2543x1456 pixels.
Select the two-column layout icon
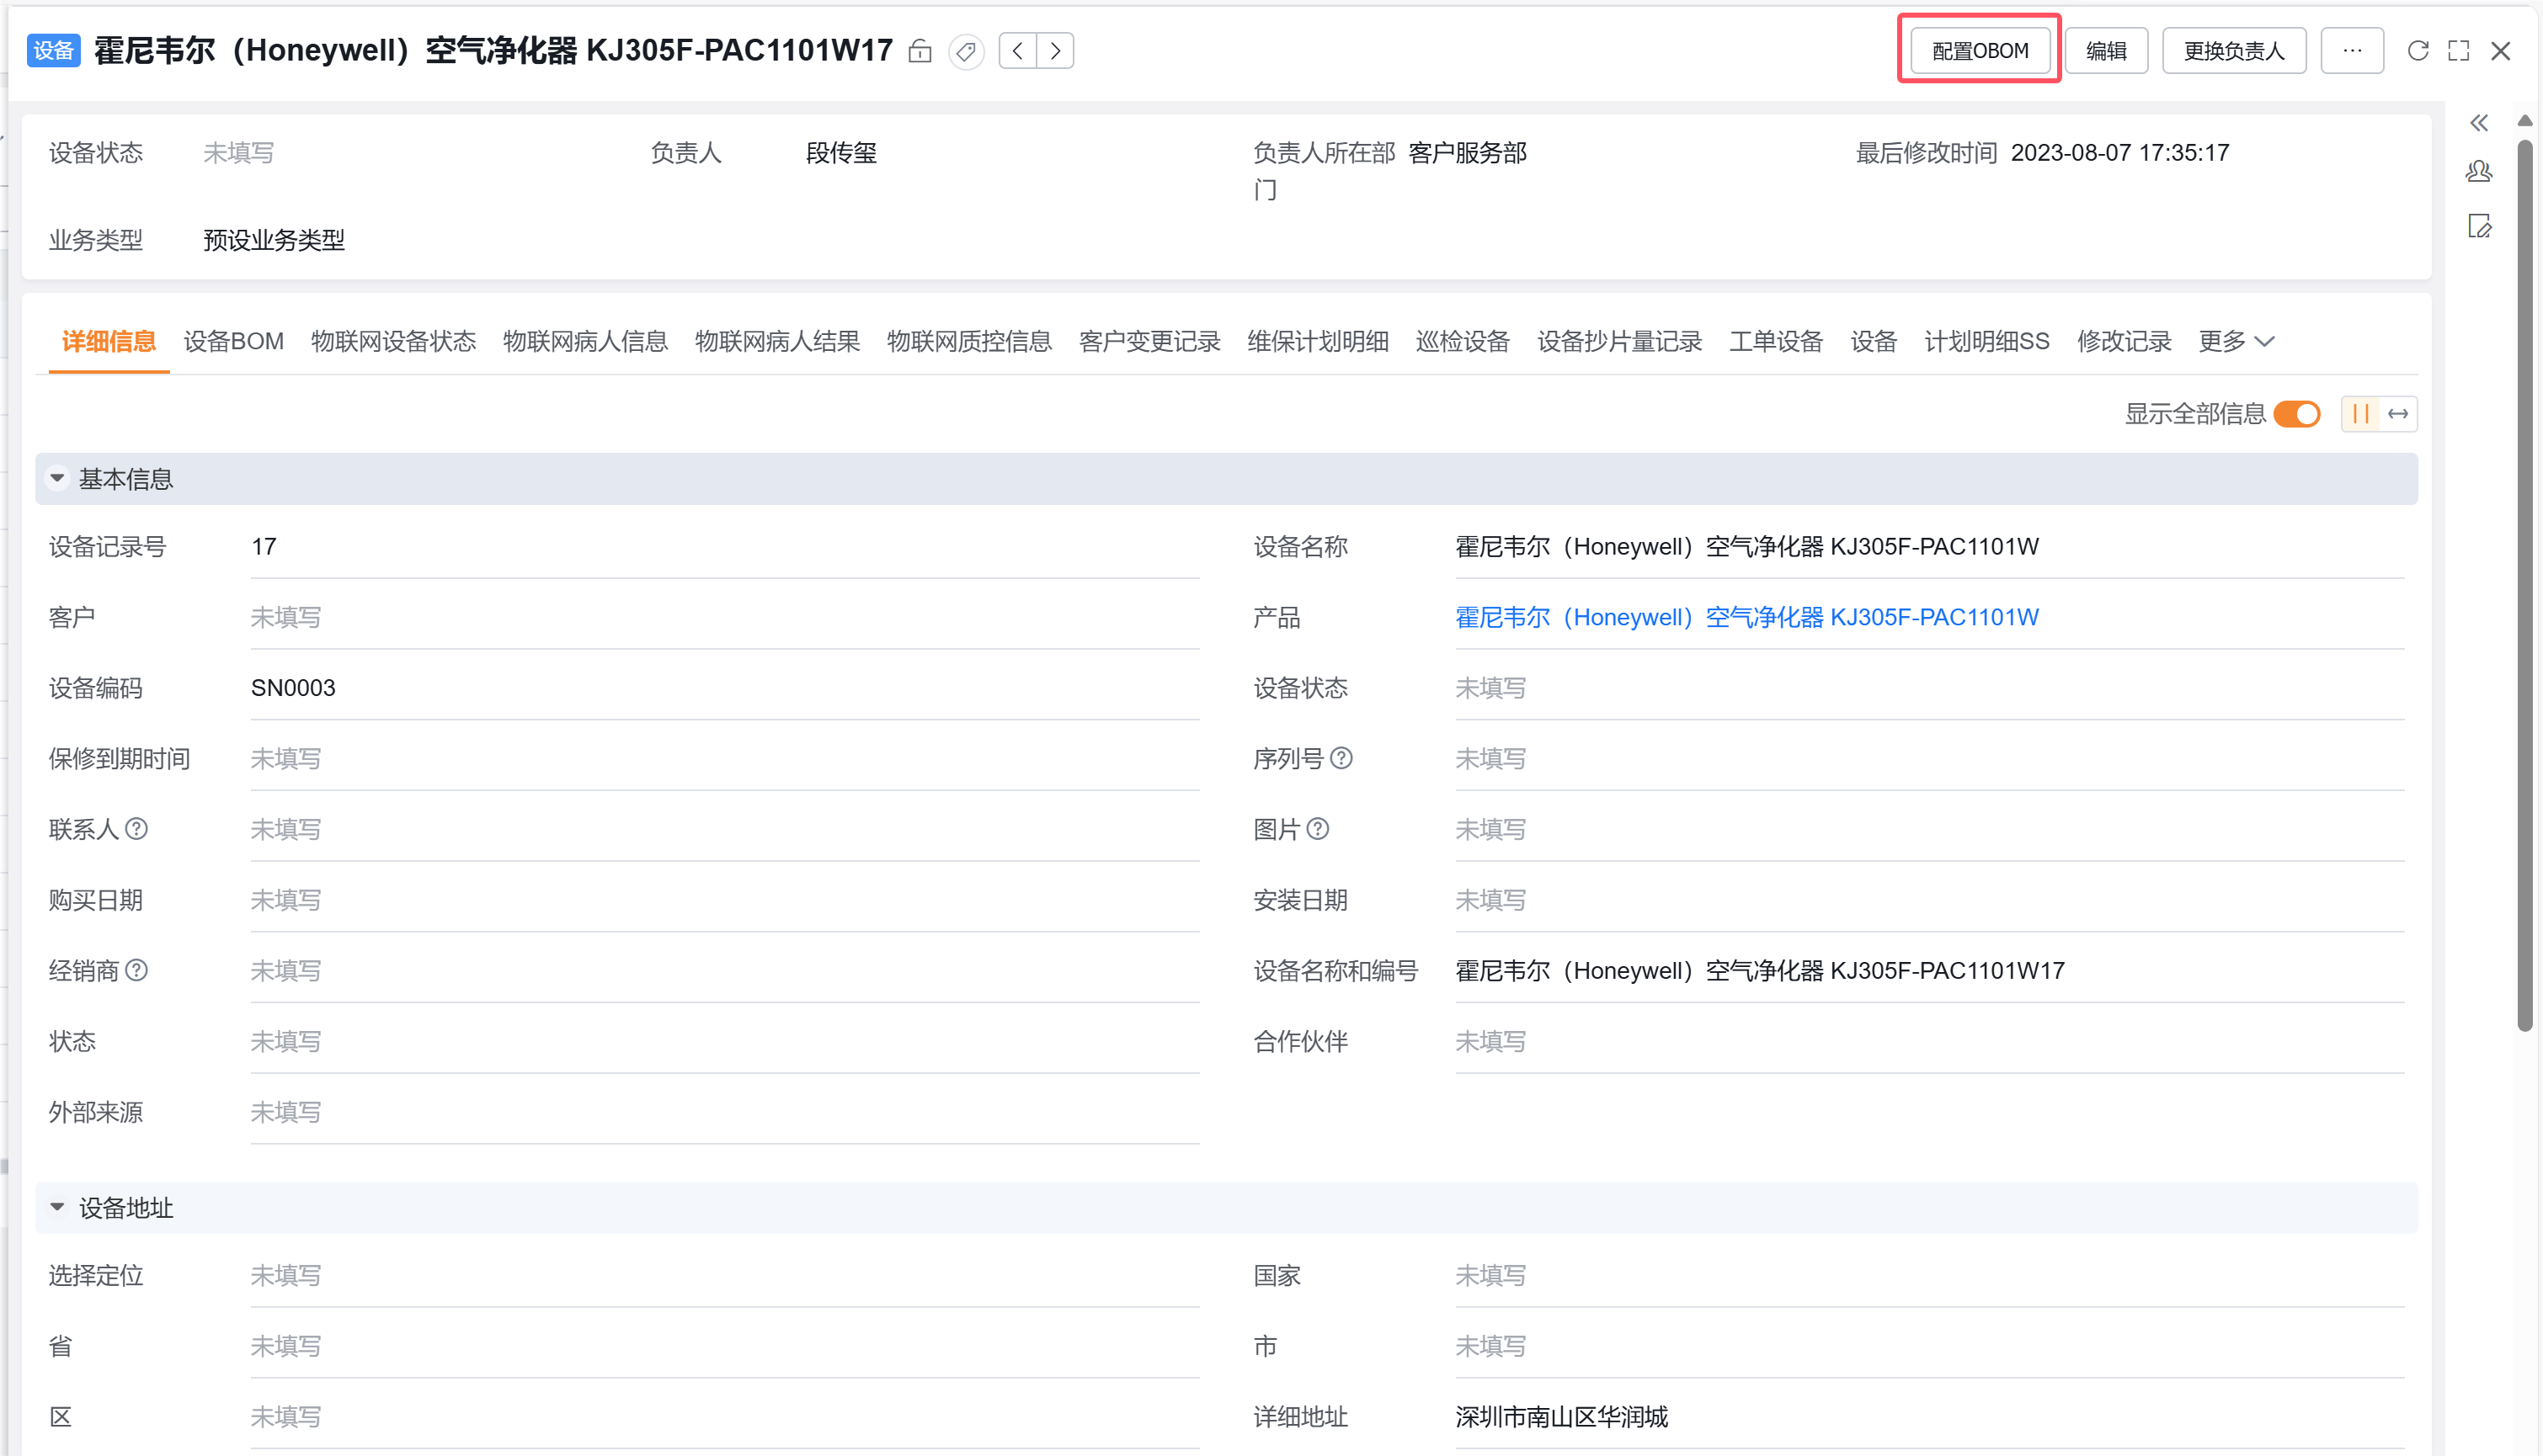(x=2361, y=414)
